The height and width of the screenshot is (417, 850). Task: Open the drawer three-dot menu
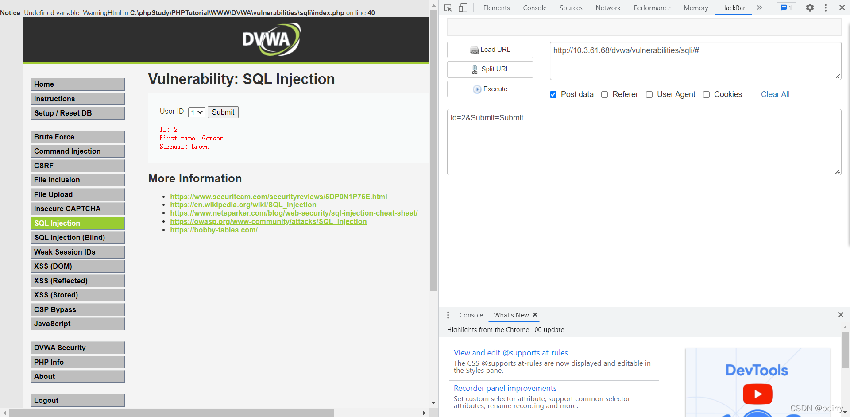point(448,315)
